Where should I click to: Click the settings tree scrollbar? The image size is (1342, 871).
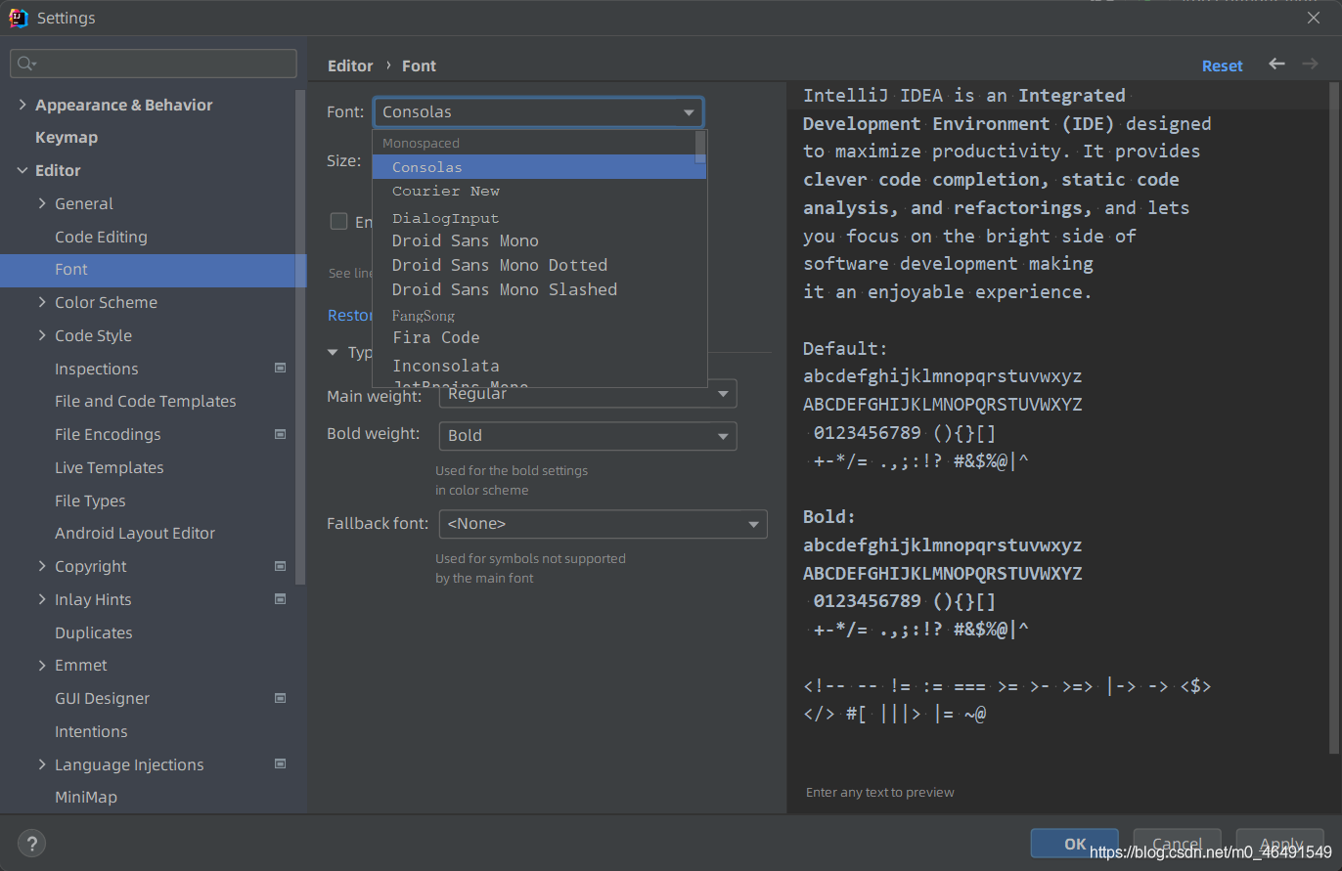(301, 337)
